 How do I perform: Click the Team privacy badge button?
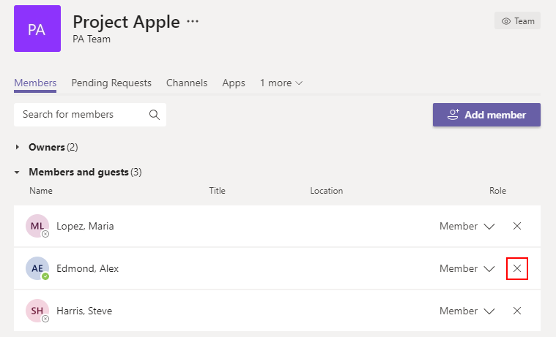click(518, 21)
